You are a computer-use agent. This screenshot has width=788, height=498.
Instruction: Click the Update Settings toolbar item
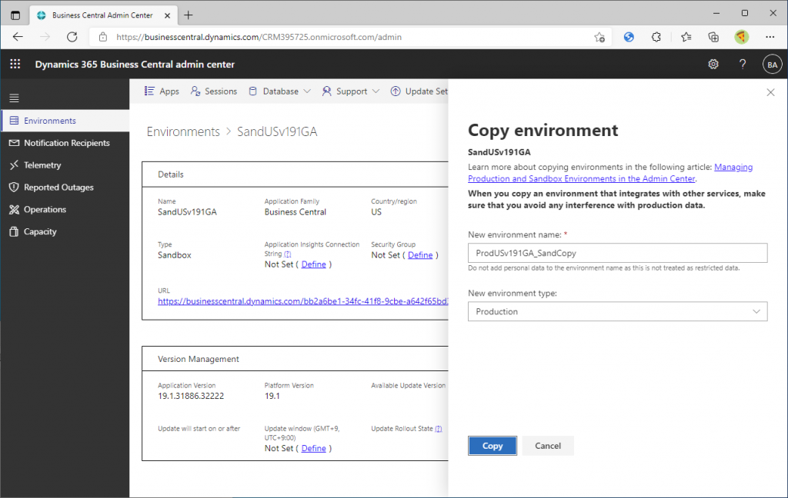pos(419,91)
